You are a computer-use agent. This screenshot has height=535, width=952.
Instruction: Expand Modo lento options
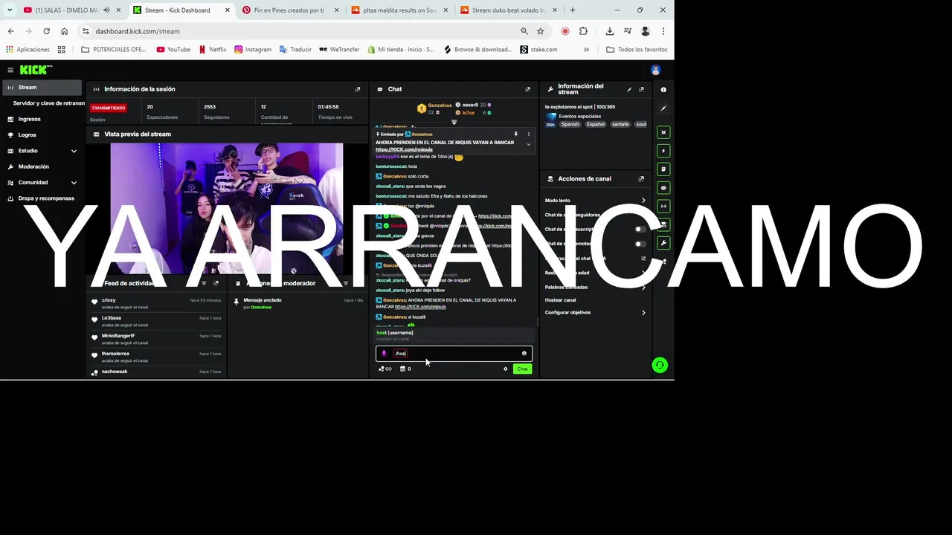[643, 201]
